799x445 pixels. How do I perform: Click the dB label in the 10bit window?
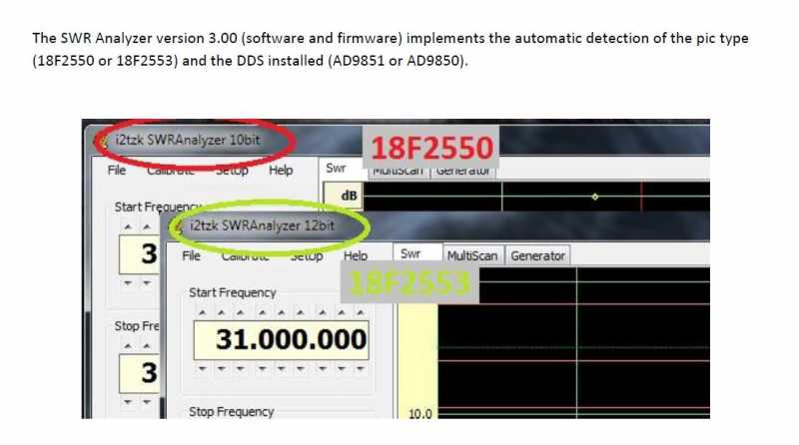point(349,196)
